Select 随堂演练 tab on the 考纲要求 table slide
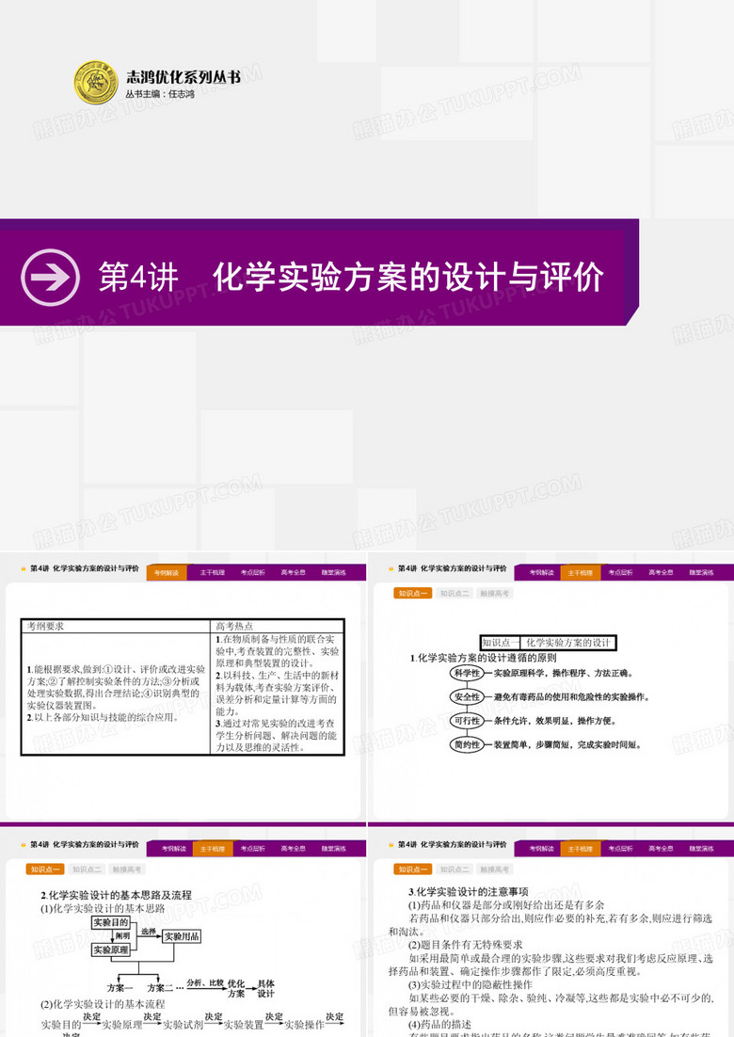 [x=334, y=573]
